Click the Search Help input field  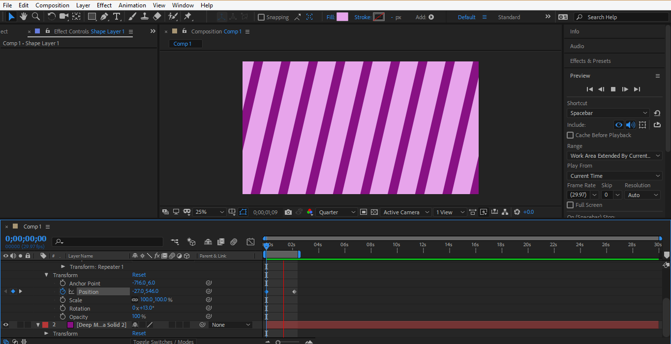(x=622, y=17)
